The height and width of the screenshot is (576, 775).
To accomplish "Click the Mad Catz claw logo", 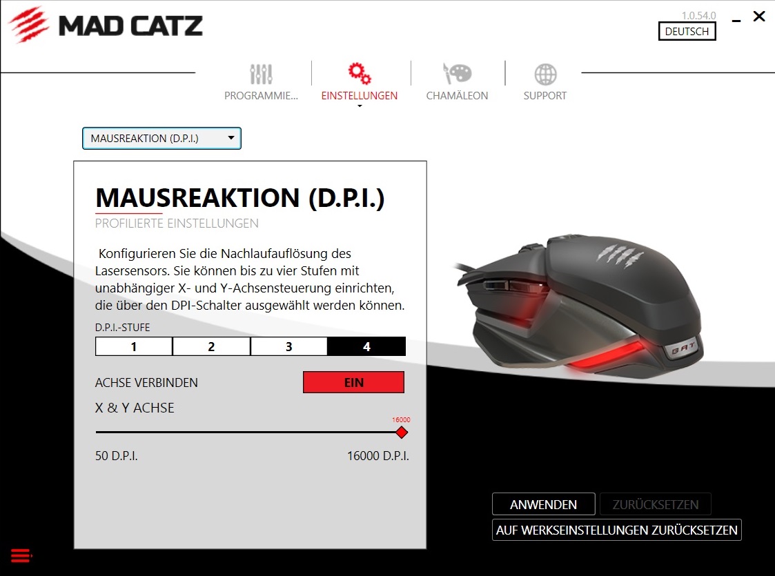I will click(28, 25).
